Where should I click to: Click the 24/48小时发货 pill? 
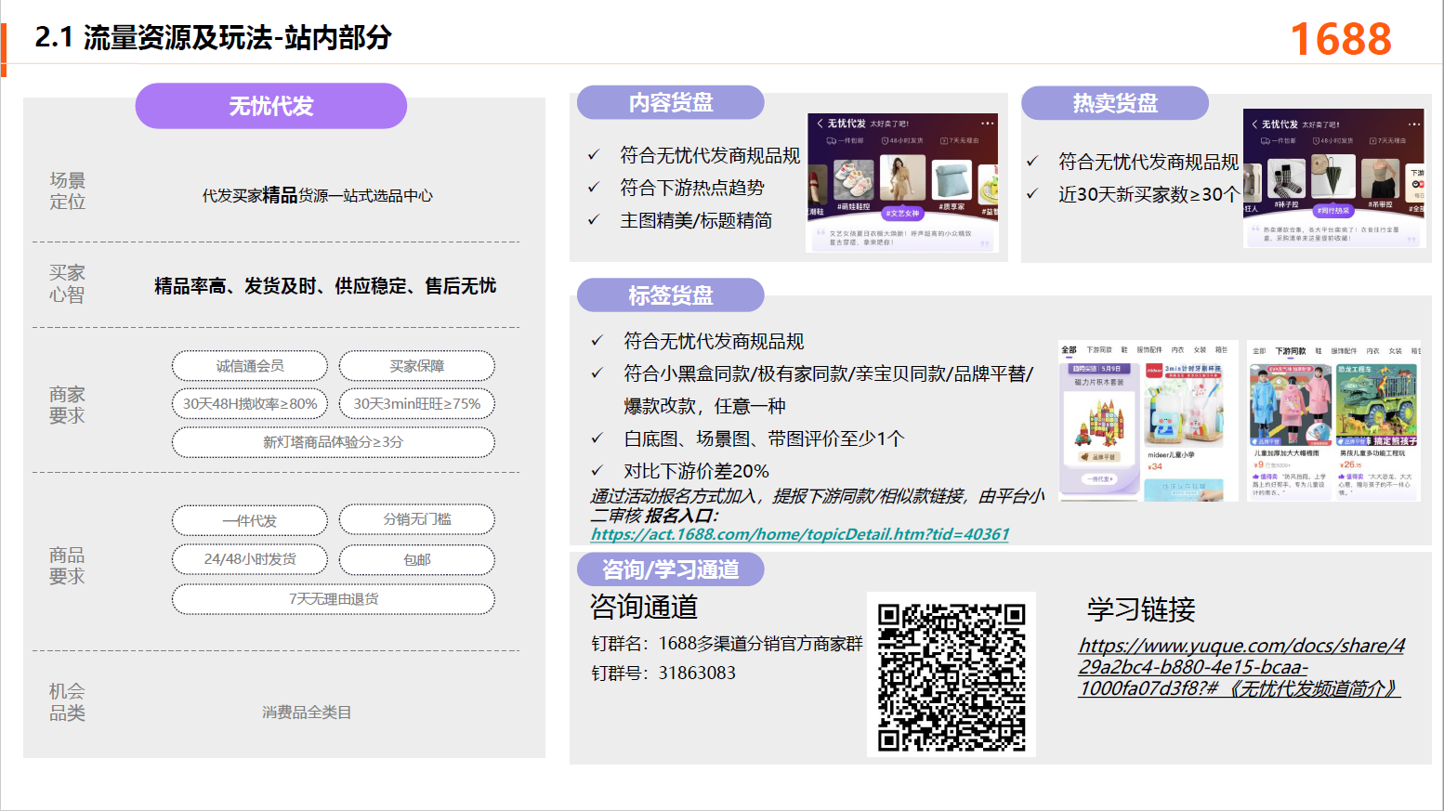250,559
